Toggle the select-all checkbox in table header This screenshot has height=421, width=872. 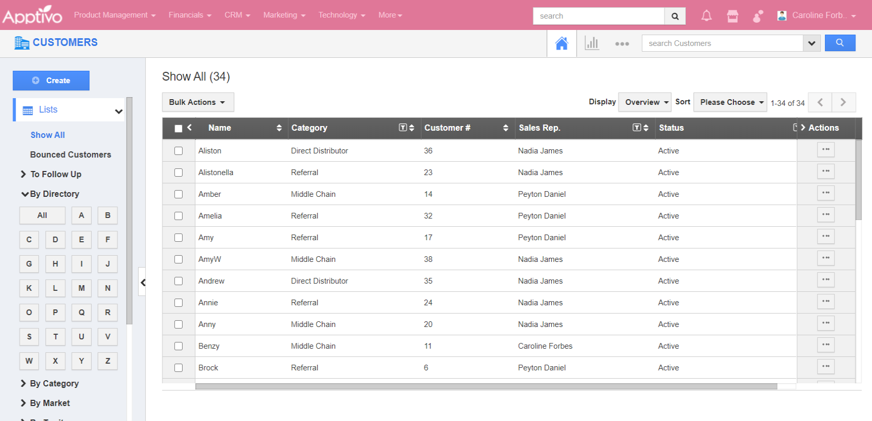[x=178, y=128]
